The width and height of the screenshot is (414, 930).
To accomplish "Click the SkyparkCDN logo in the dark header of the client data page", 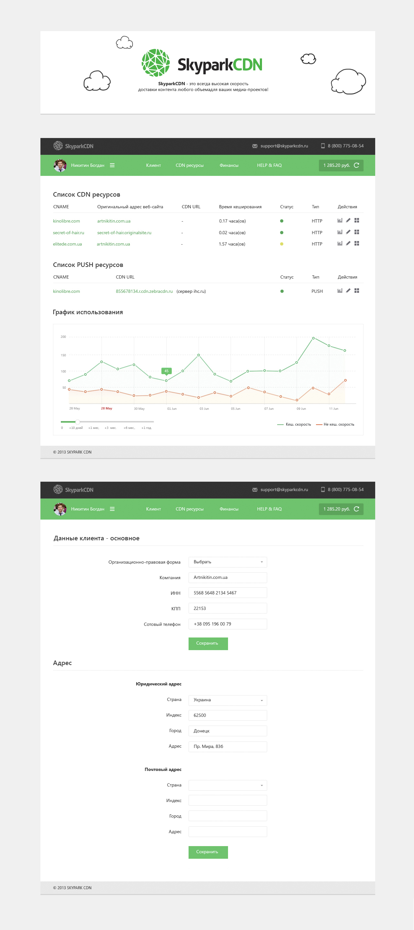I will [x=73, y=489].
